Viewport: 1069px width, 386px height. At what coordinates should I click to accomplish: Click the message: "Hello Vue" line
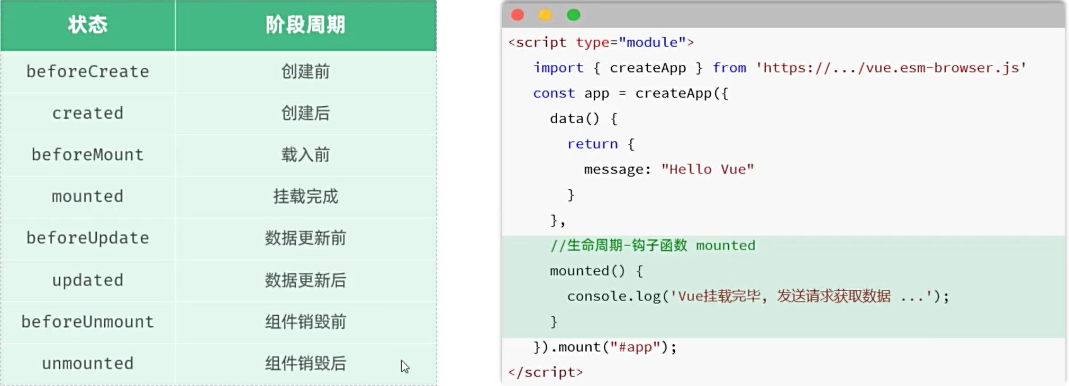pyautogui.click(x=669, y=169)
